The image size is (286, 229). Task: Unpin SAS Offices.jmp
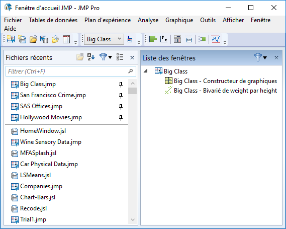point(121,107)
